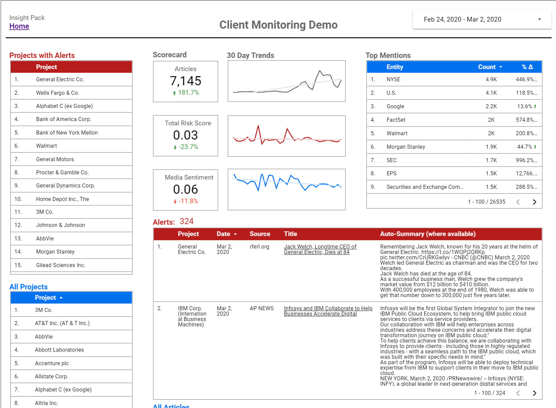Go to next page of Alerts table
556x408 pixels.
pos(534,393)
